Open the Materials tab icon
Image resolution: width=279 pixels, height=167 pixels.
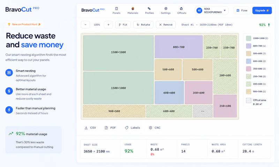pyautogui.click(x=133, y=8)
